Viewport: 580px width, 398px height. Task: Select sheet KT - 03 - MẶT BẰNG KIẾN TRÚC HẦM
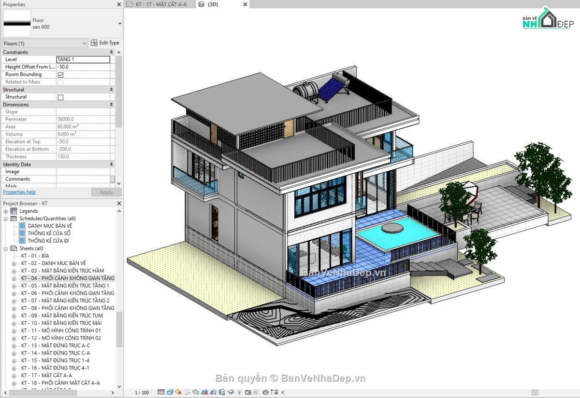[x=62, y=271]
